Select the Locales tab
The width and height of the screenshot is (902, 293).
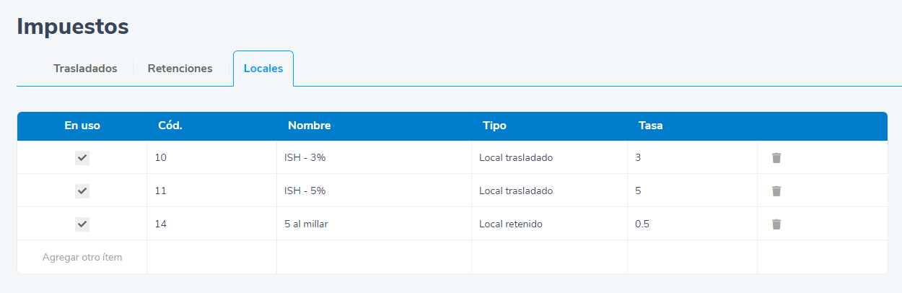(x=263, y=69)
